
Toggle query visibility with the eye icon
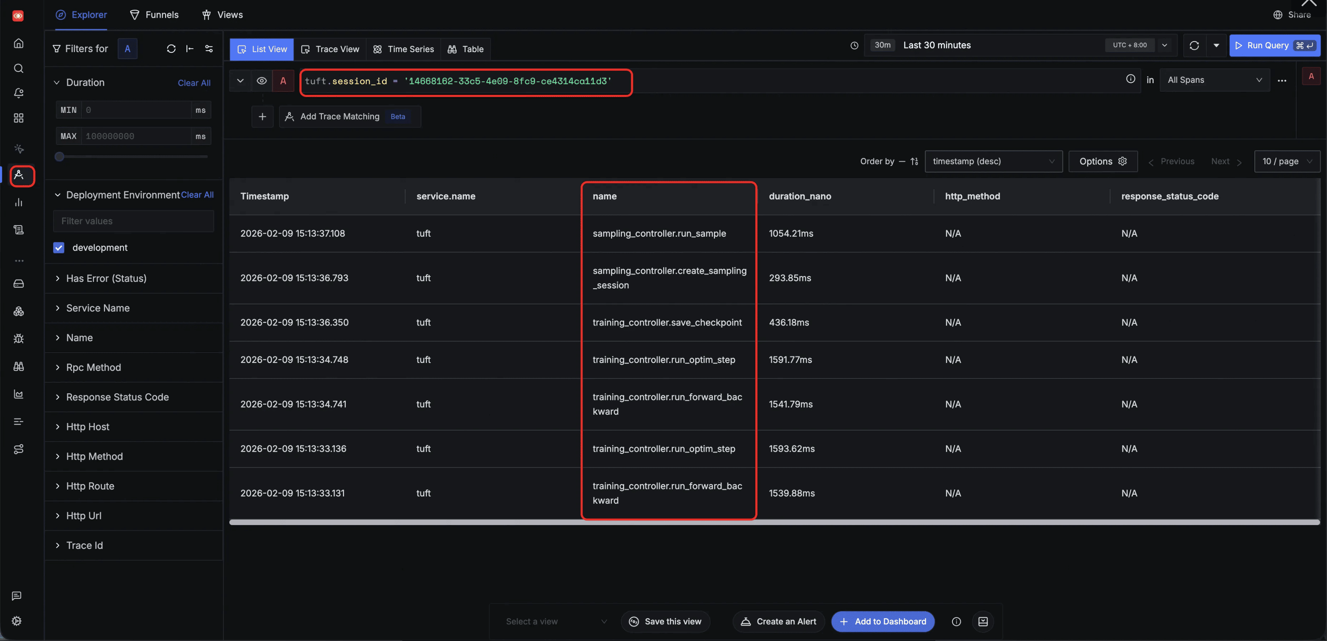262,81
